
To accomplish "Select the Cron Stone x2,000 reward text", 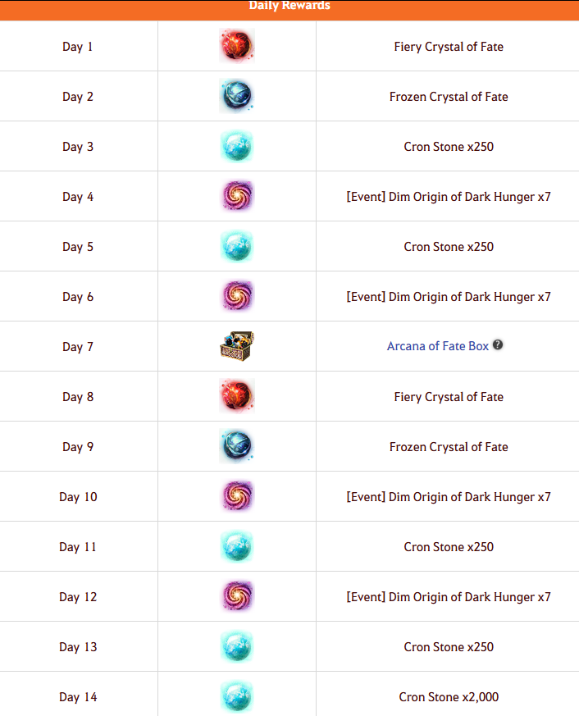I will [449, 697].
